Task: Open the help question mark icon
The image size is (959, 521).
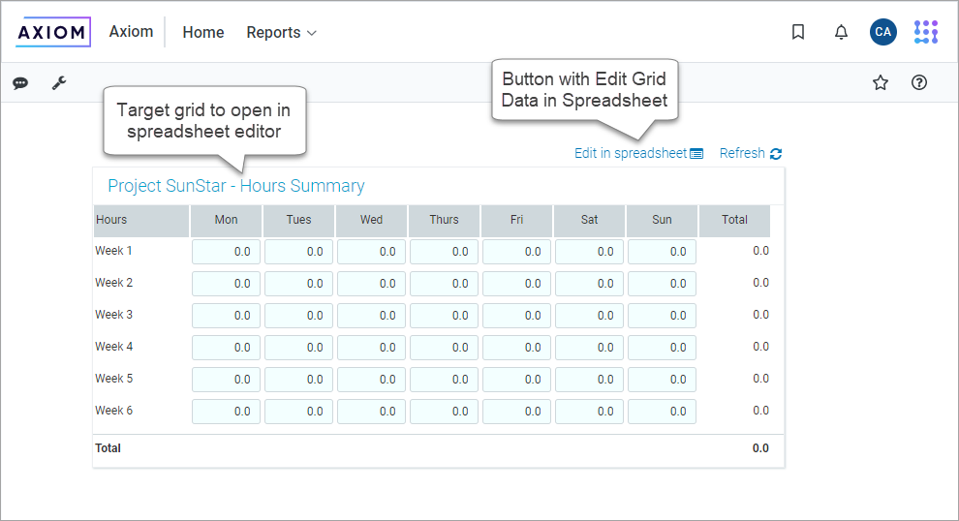Action: pyautogui.click(x=919, y=83)
